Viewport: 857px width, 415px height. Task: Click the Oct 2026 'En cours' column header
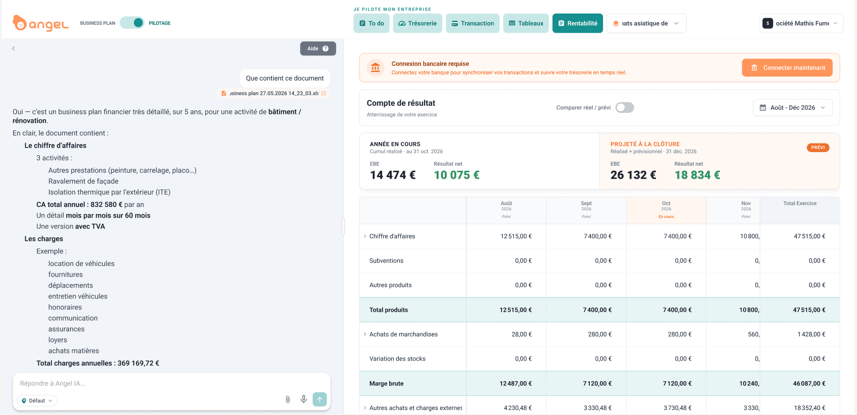[666, 210]
